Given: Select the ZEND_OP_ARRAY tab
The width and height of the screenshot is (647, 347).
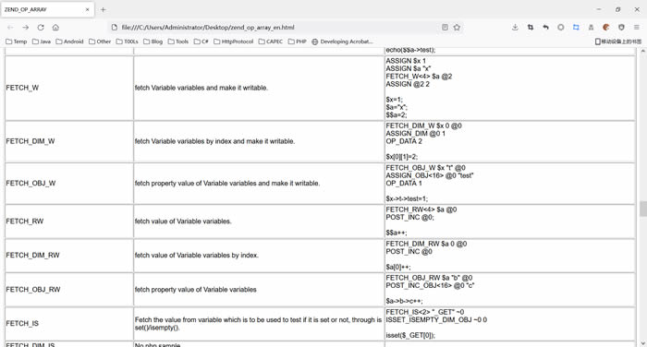Looking at the screenshot, I should (x=47, y=9).
